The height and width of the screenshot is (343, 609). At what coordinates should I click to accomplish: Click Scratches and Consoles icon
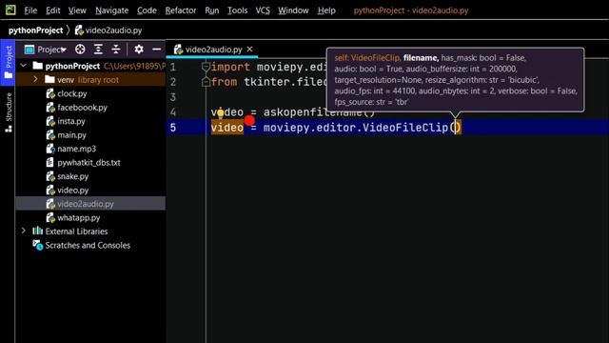pos(38,245)
